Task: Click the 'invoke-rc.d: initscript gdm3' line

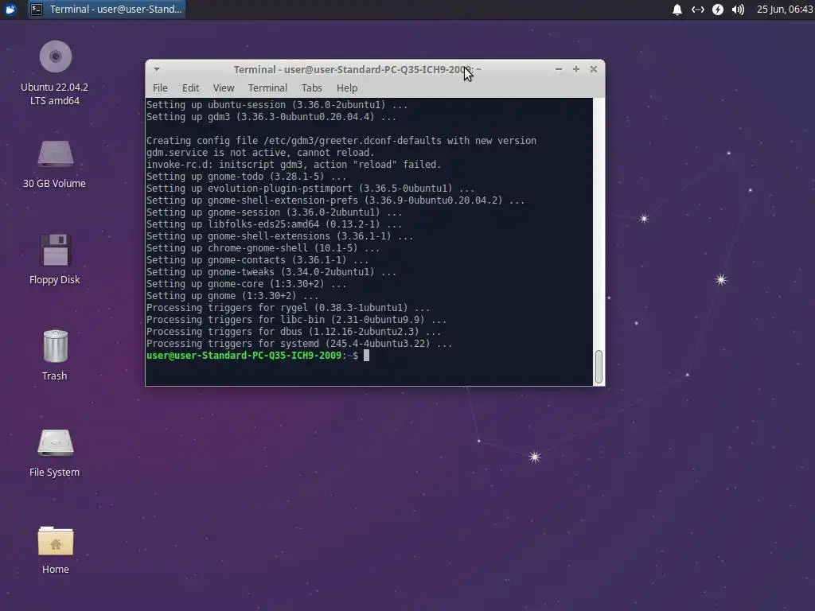Action: pos(293,164)
